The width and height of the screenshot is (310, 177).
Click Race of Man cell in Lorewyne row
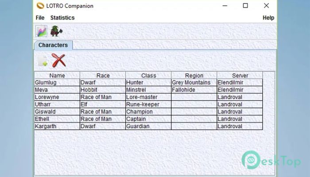(x=103, y=97)
